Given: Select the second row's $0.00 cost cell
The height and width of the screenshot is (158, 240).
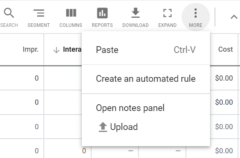Looking at the screenshot, I should (224, 102).
